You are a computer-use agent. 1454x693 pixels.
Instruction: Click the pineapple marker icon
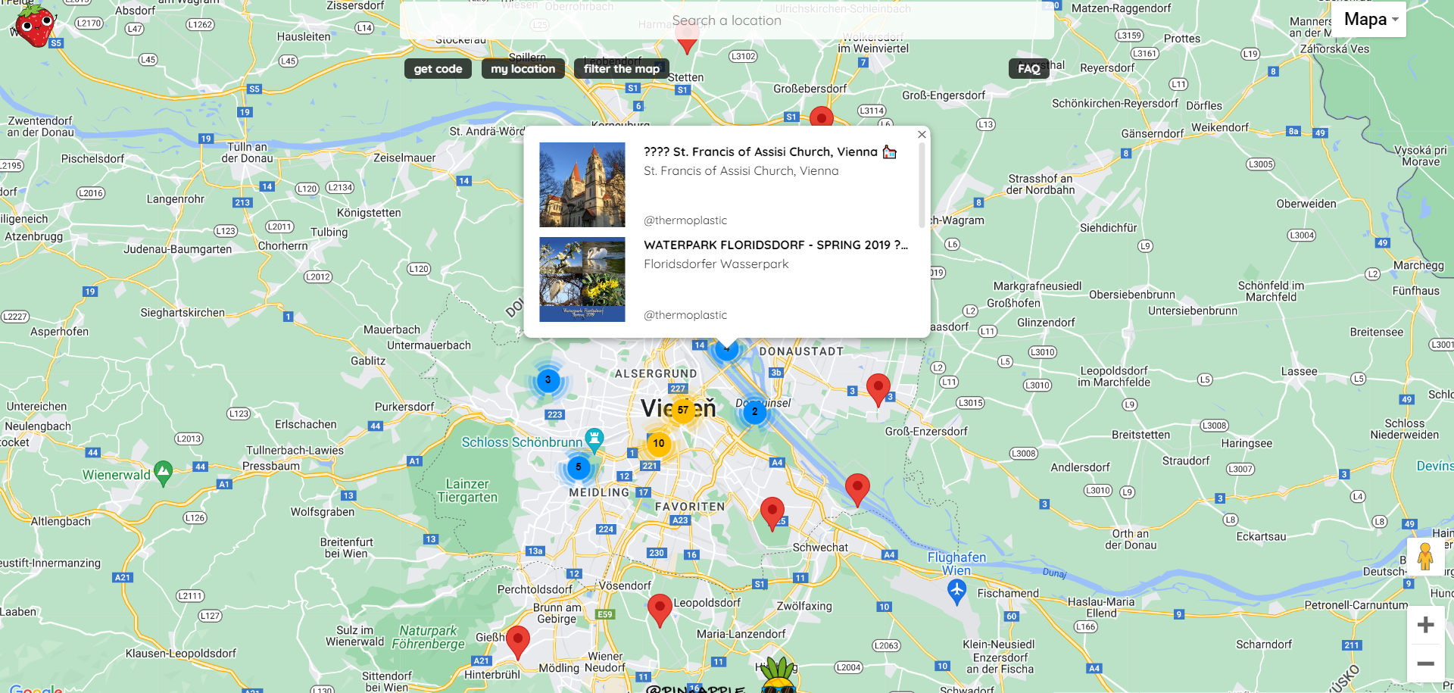tap(778, 676)
